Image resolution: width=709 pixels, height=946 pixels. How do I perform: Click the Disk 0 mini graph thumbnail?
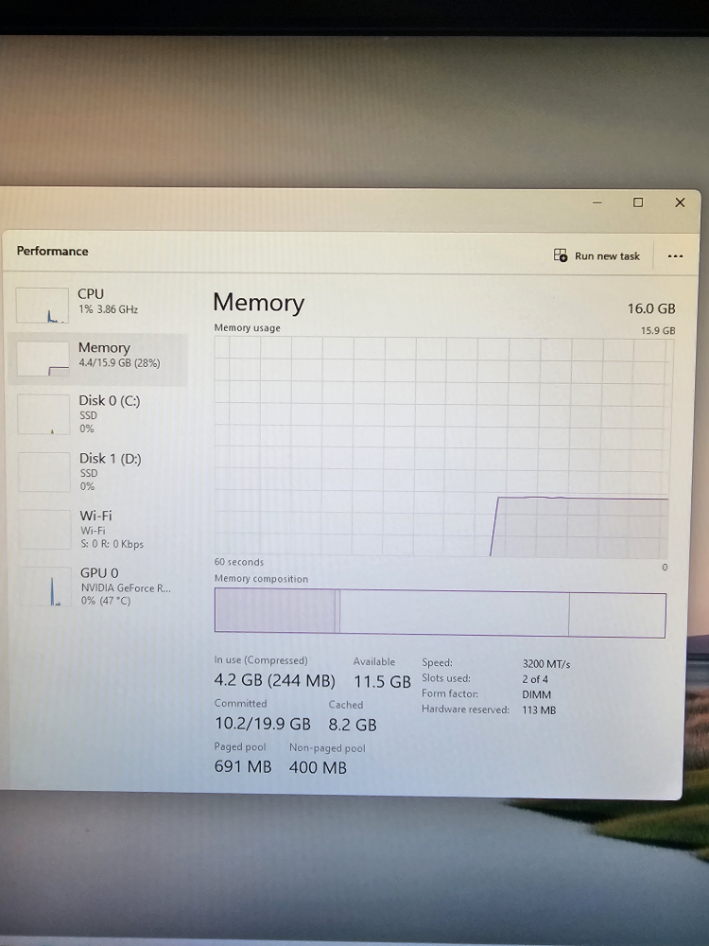43,414
